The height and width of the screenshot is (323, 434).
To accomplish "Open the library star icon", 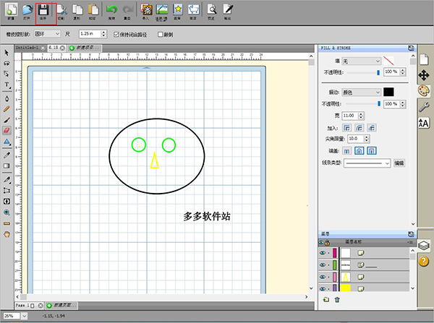I will [177, 10].
